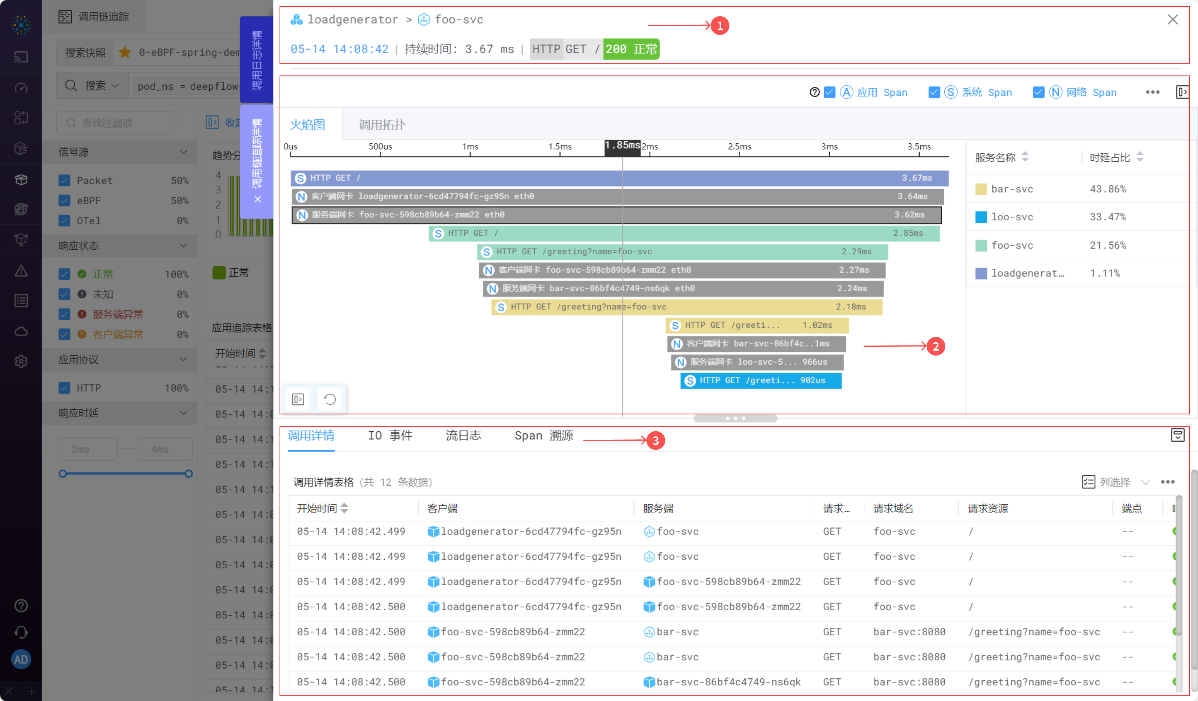
Task: Sort the 服务名称 column
Action: (x=1025, y=157)
